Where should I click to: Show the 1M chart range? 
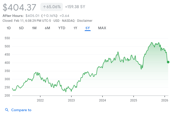(x=34, y=28)
